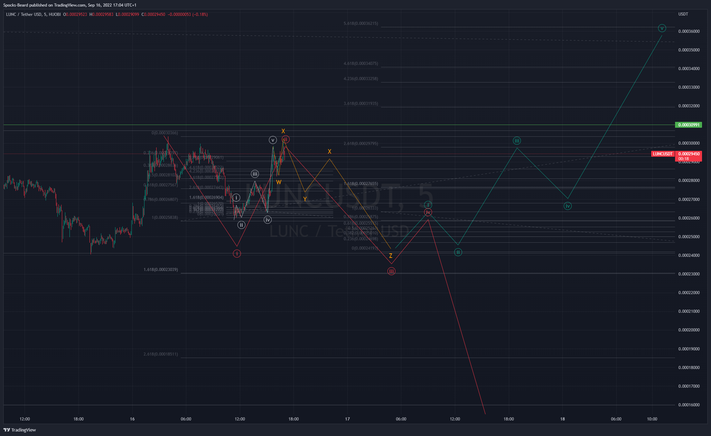Click the date label 17 on time axis
The width and height of the screenshot is (711, 436).
click(347, 419)
